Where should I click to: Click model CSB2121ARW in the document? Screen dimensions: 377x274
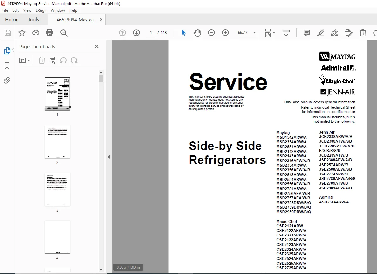[290, 226]
